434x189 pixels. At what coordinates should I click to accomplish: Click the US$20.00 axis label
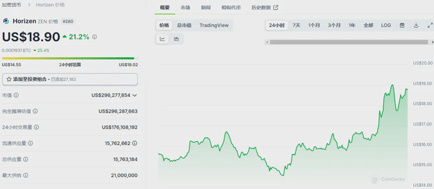coord(423,63)
